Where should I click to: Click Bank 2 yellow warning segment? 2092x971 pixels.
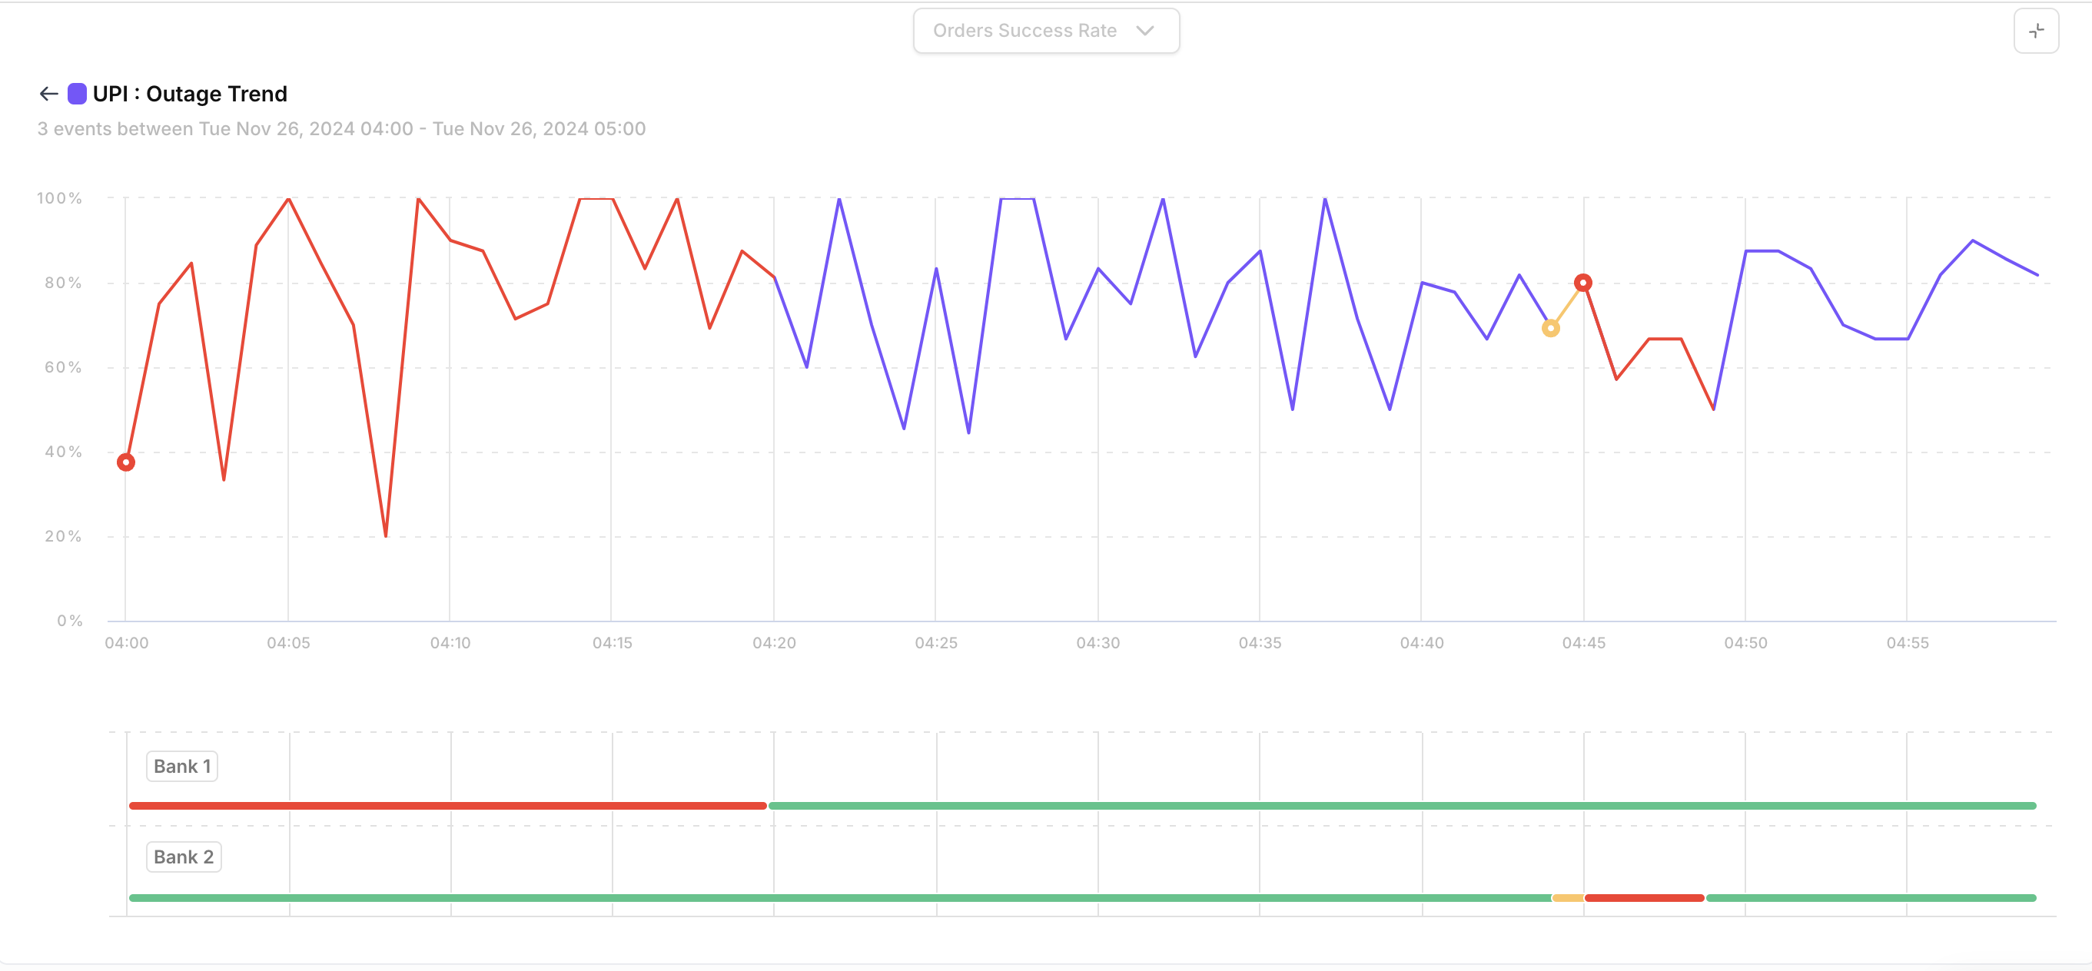pos(1567,897)
